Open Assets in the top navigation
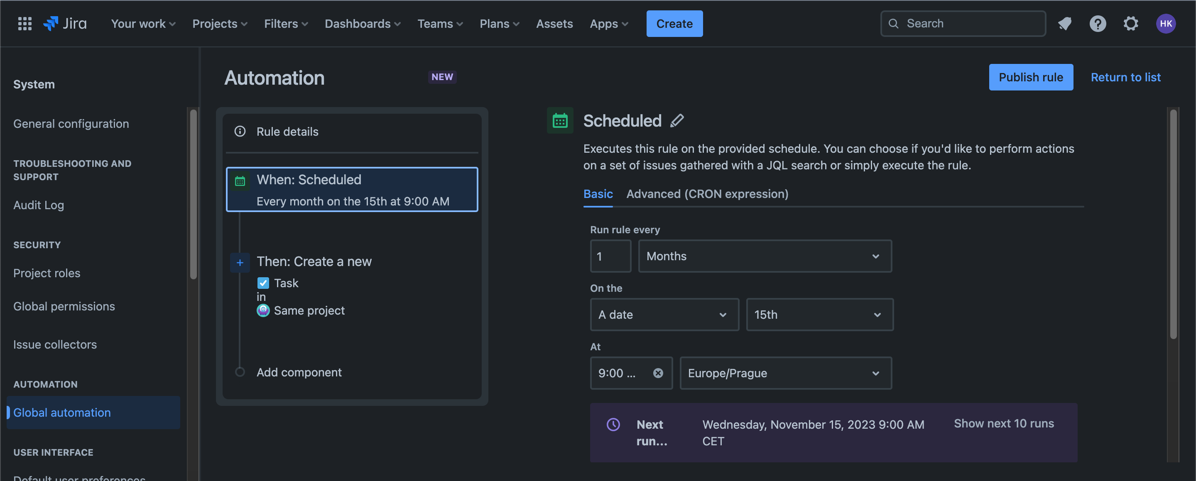1196x481 pixels. point(554,24)
